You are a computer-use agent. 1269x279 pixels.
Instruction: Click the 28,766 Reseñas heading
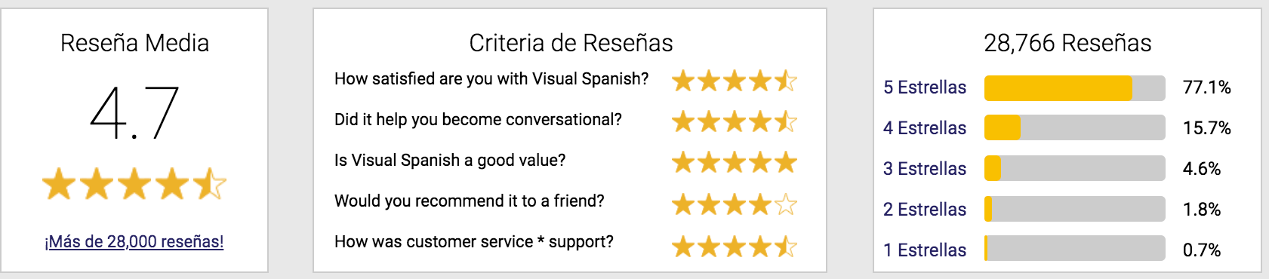click(x=1067, y=43)
